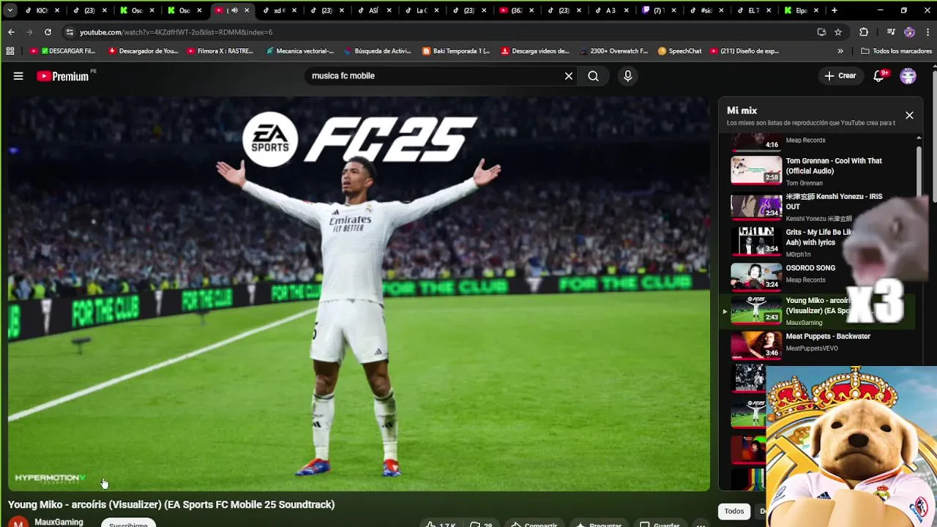
Task: Open the YouTube account avatar menu
Action: (x=908, y=76)
